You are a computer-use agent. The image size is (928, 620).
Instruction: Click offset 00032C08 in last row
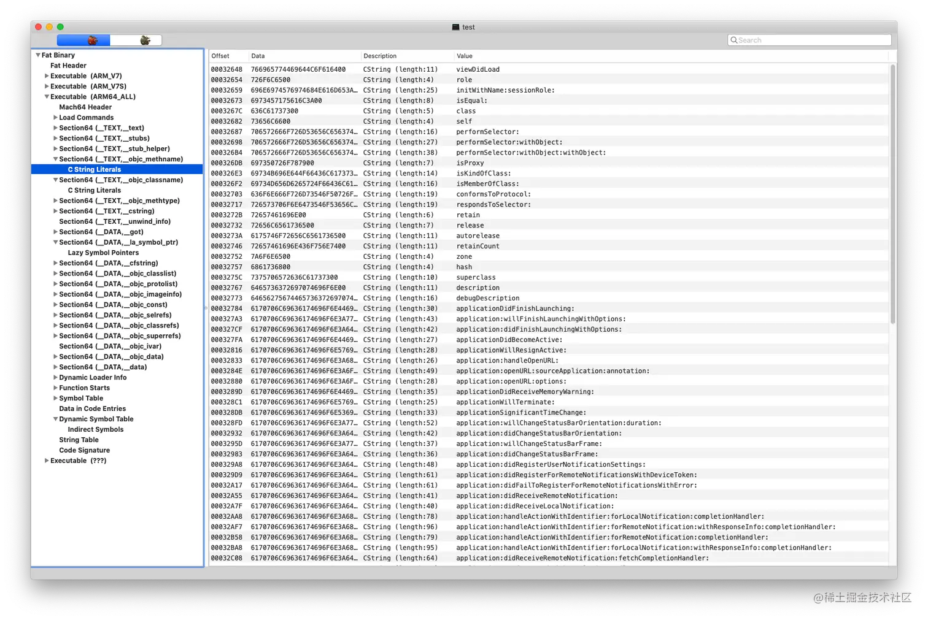(226, 559)
